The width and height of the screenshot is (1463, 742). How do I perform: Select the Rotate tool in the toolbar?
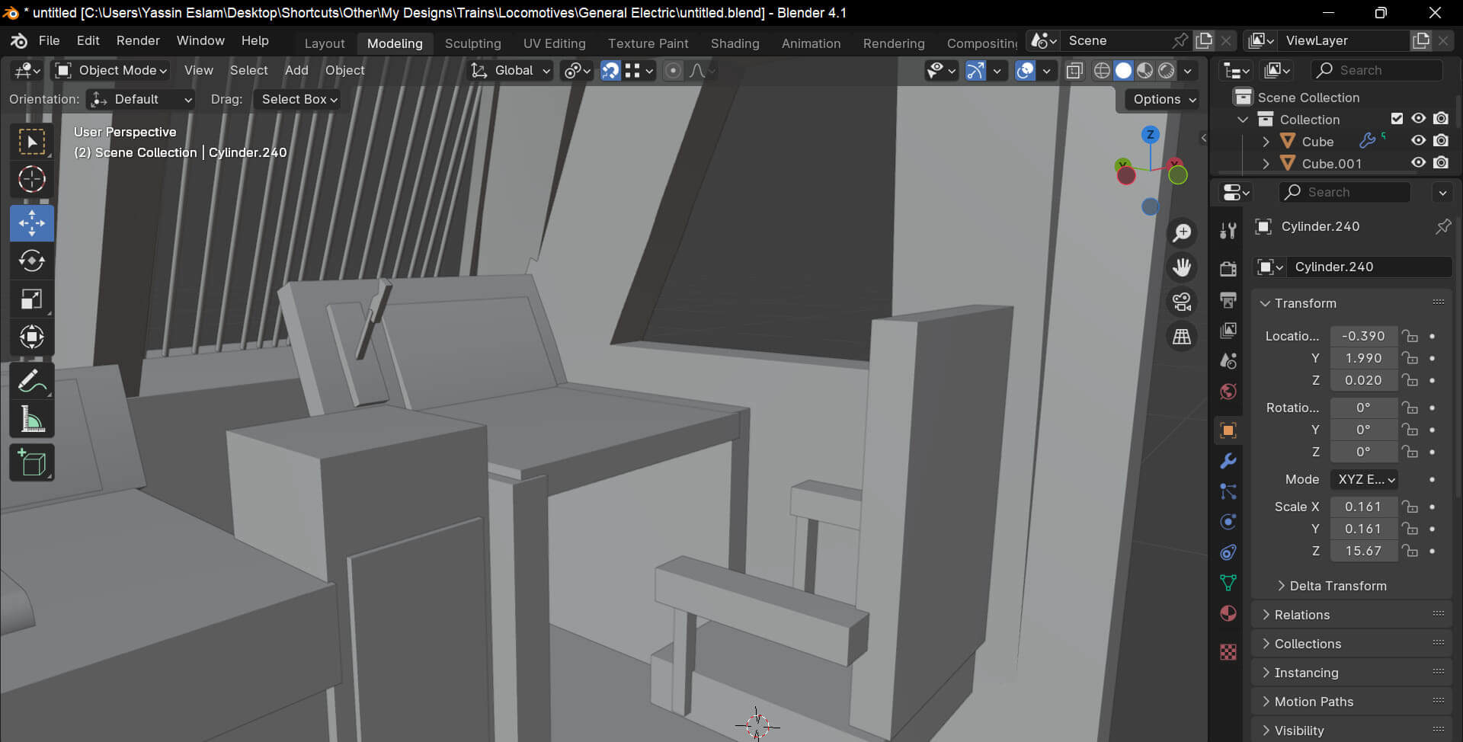point(31,261)
